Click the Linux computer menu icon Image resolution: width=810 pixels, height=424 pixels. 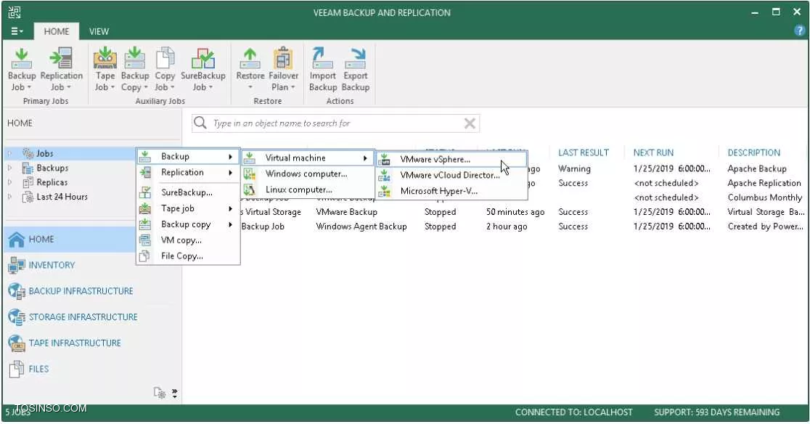coord(249,189)
